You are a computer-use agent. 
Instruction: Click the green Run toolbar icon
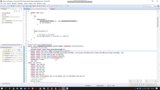click(x=27, y=6)
